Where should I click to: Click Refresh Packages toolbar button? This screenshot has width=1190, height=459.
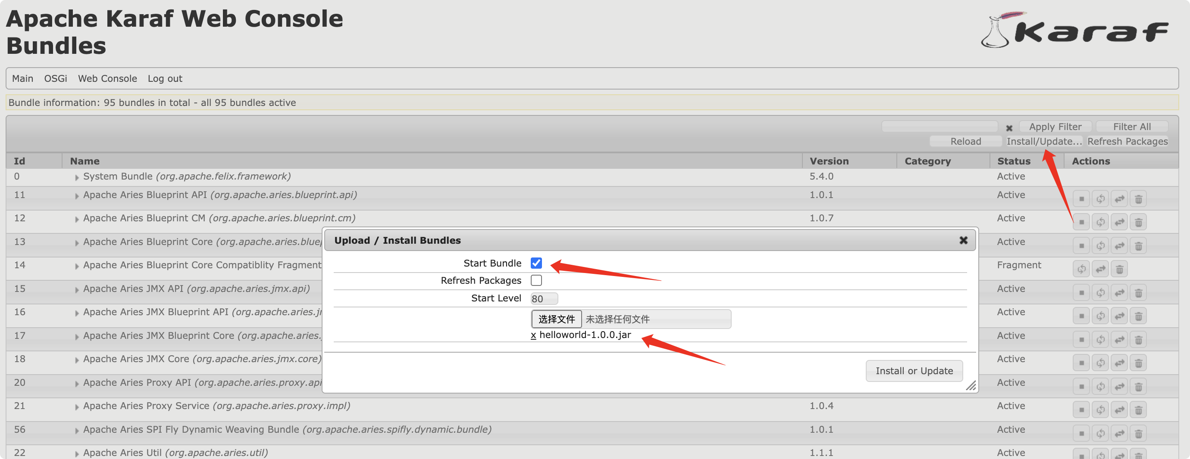click(x=1127, y=141)
